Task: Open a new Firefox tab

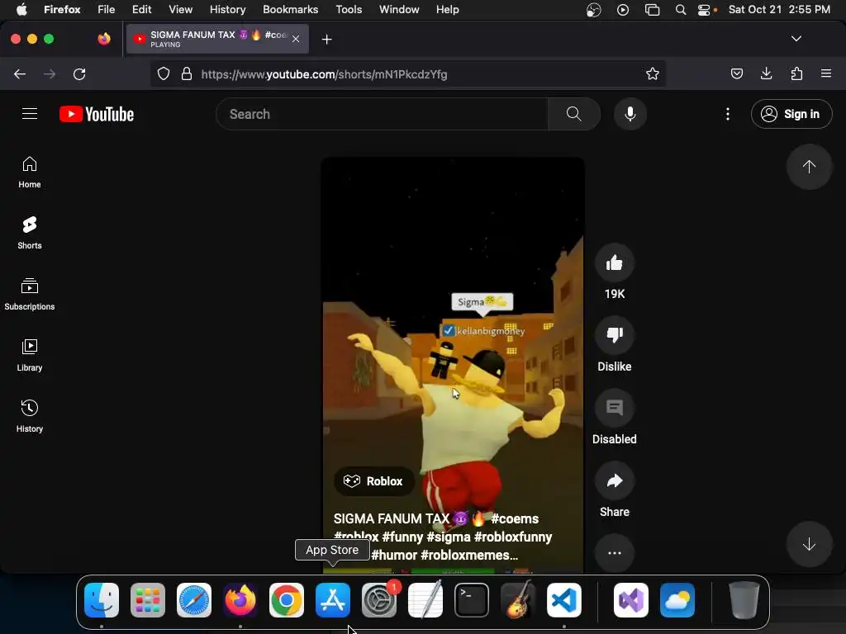Action: 326,40
